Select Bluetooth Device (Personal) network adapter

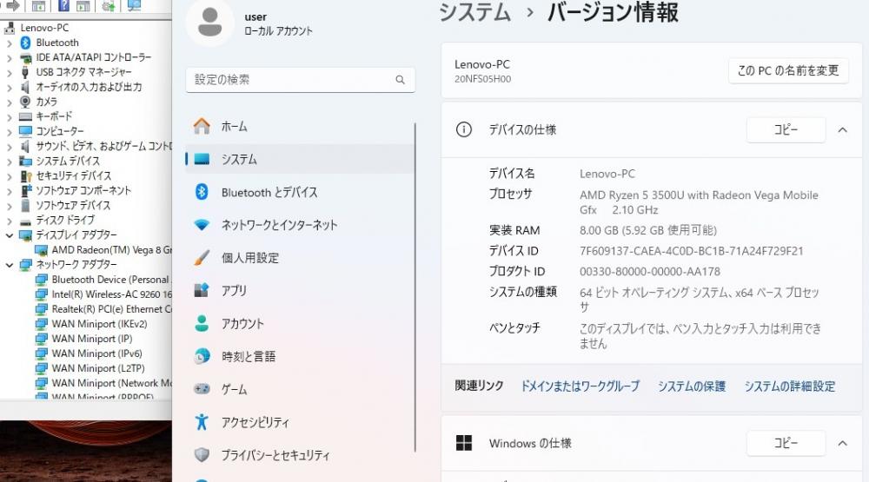tap(111, 280)
